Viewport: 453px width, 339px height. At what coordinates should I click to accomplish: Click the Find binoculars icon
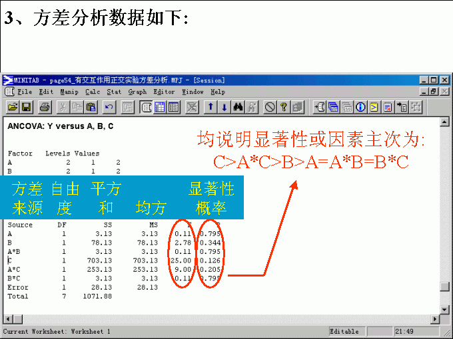click(x=238, y=106)
